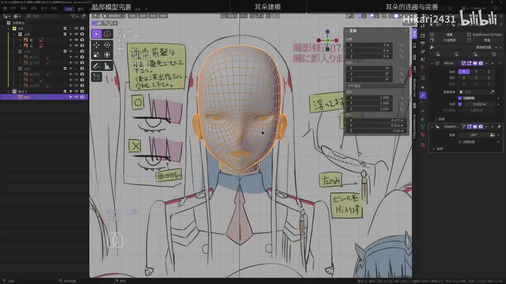Hide the Ref collection in viewport

76,29
